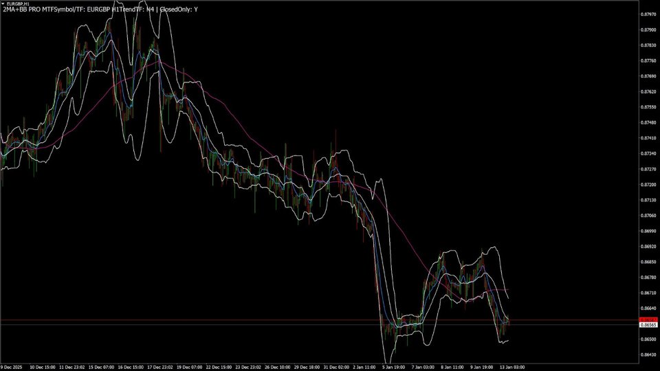
Task: Click the white 0.86565 current price tag
Action: coord(648,325)
